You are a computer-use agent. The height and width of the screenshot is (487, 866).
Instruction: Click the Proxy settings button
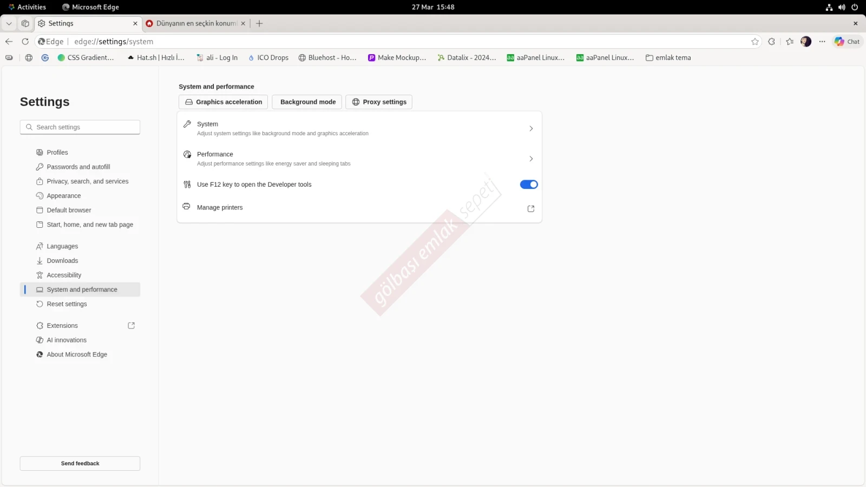coord(379,102)
